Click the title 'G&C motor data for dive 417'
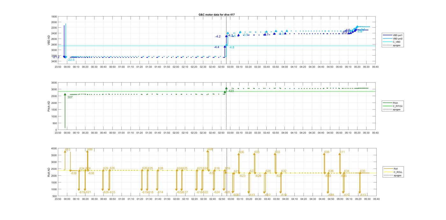Image resolution: width=446 pixels, height=220 pixels. [217, 15]
